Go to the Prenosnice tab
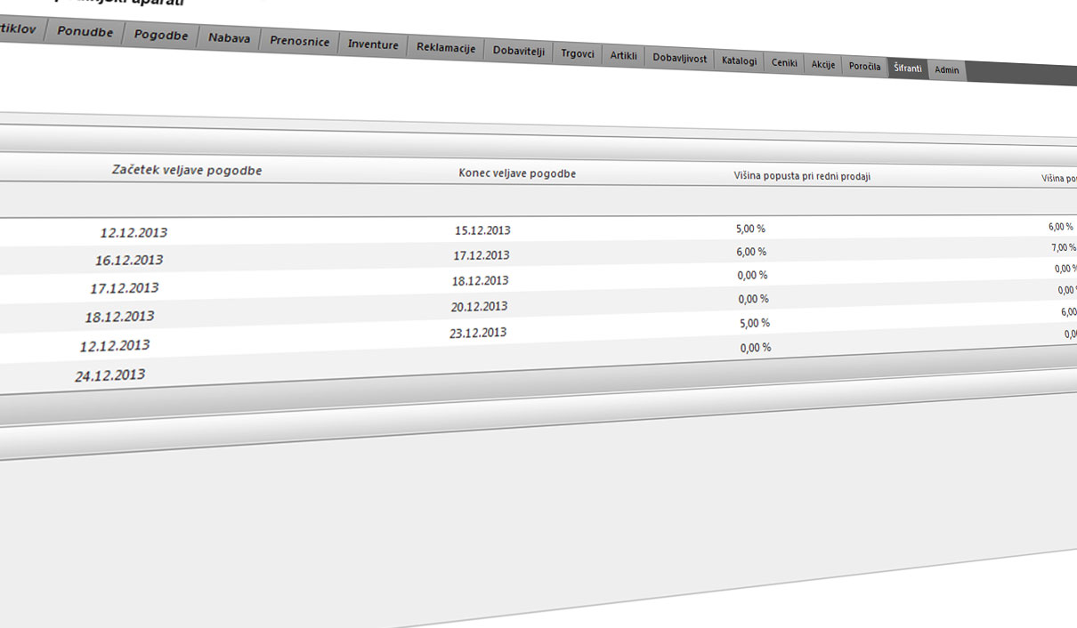1077x628 pixels. pyautogui.click(x=299, y=42)
